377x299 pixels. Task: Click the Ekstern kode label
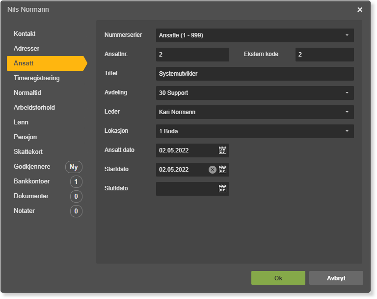261,54
